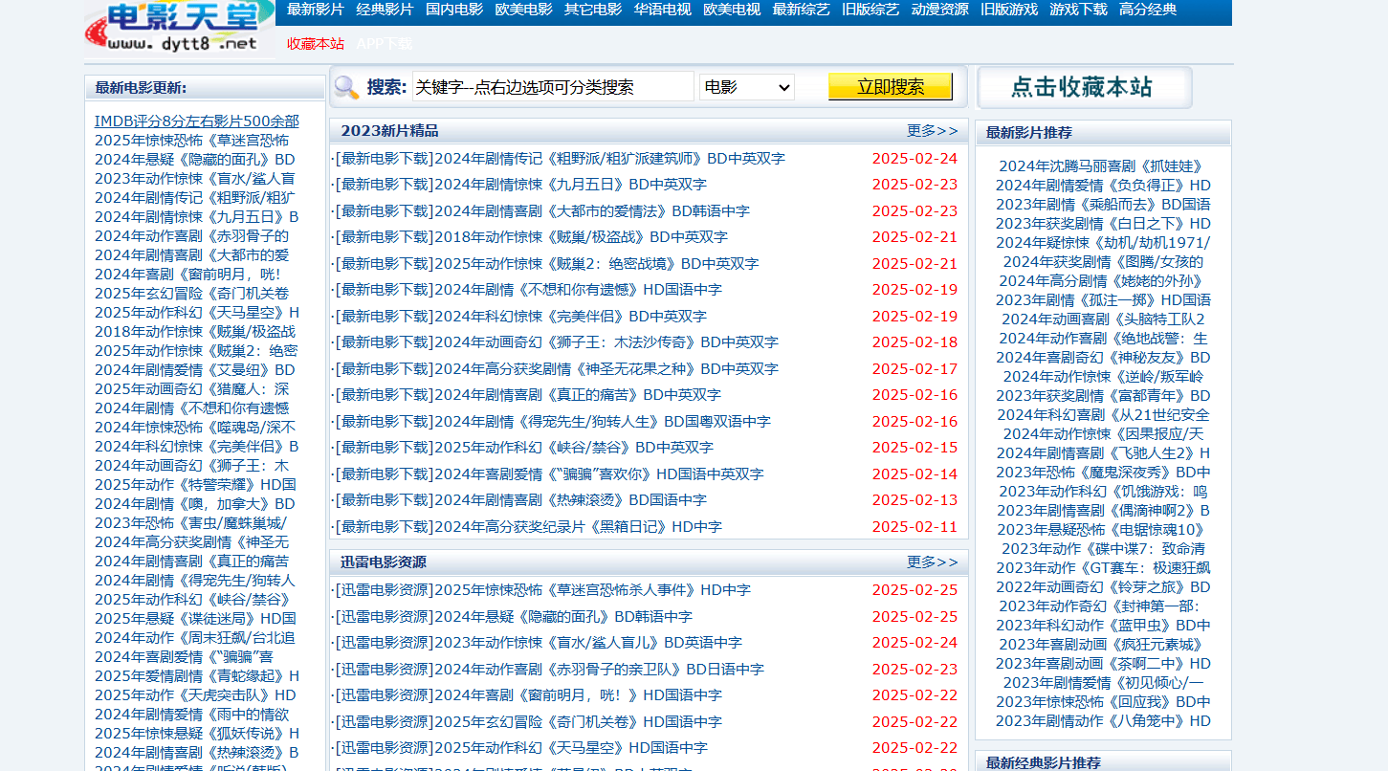Open 动漫资源 menu item
This screenshot has width=1388, height=771.
tap(939, 10)
